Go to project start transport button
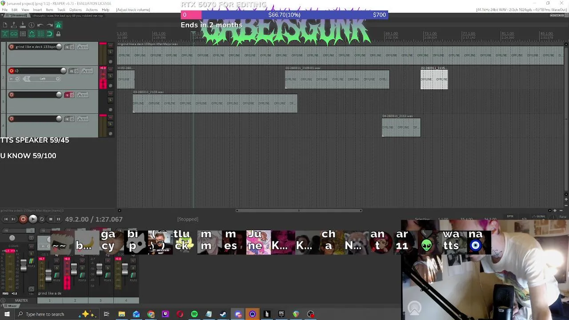 pyautogui.click(x=6, y=219)
